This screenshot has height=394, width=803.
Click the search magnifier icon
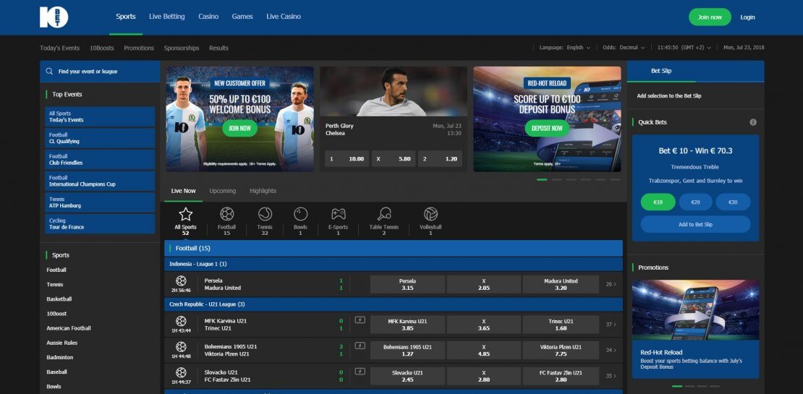click(x=49, y=72)
